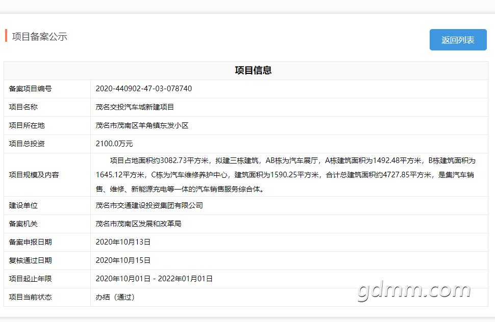Screen dimensions: 495x322
Task: Click the 项目起止年限 label
Action: coord(30,279)
